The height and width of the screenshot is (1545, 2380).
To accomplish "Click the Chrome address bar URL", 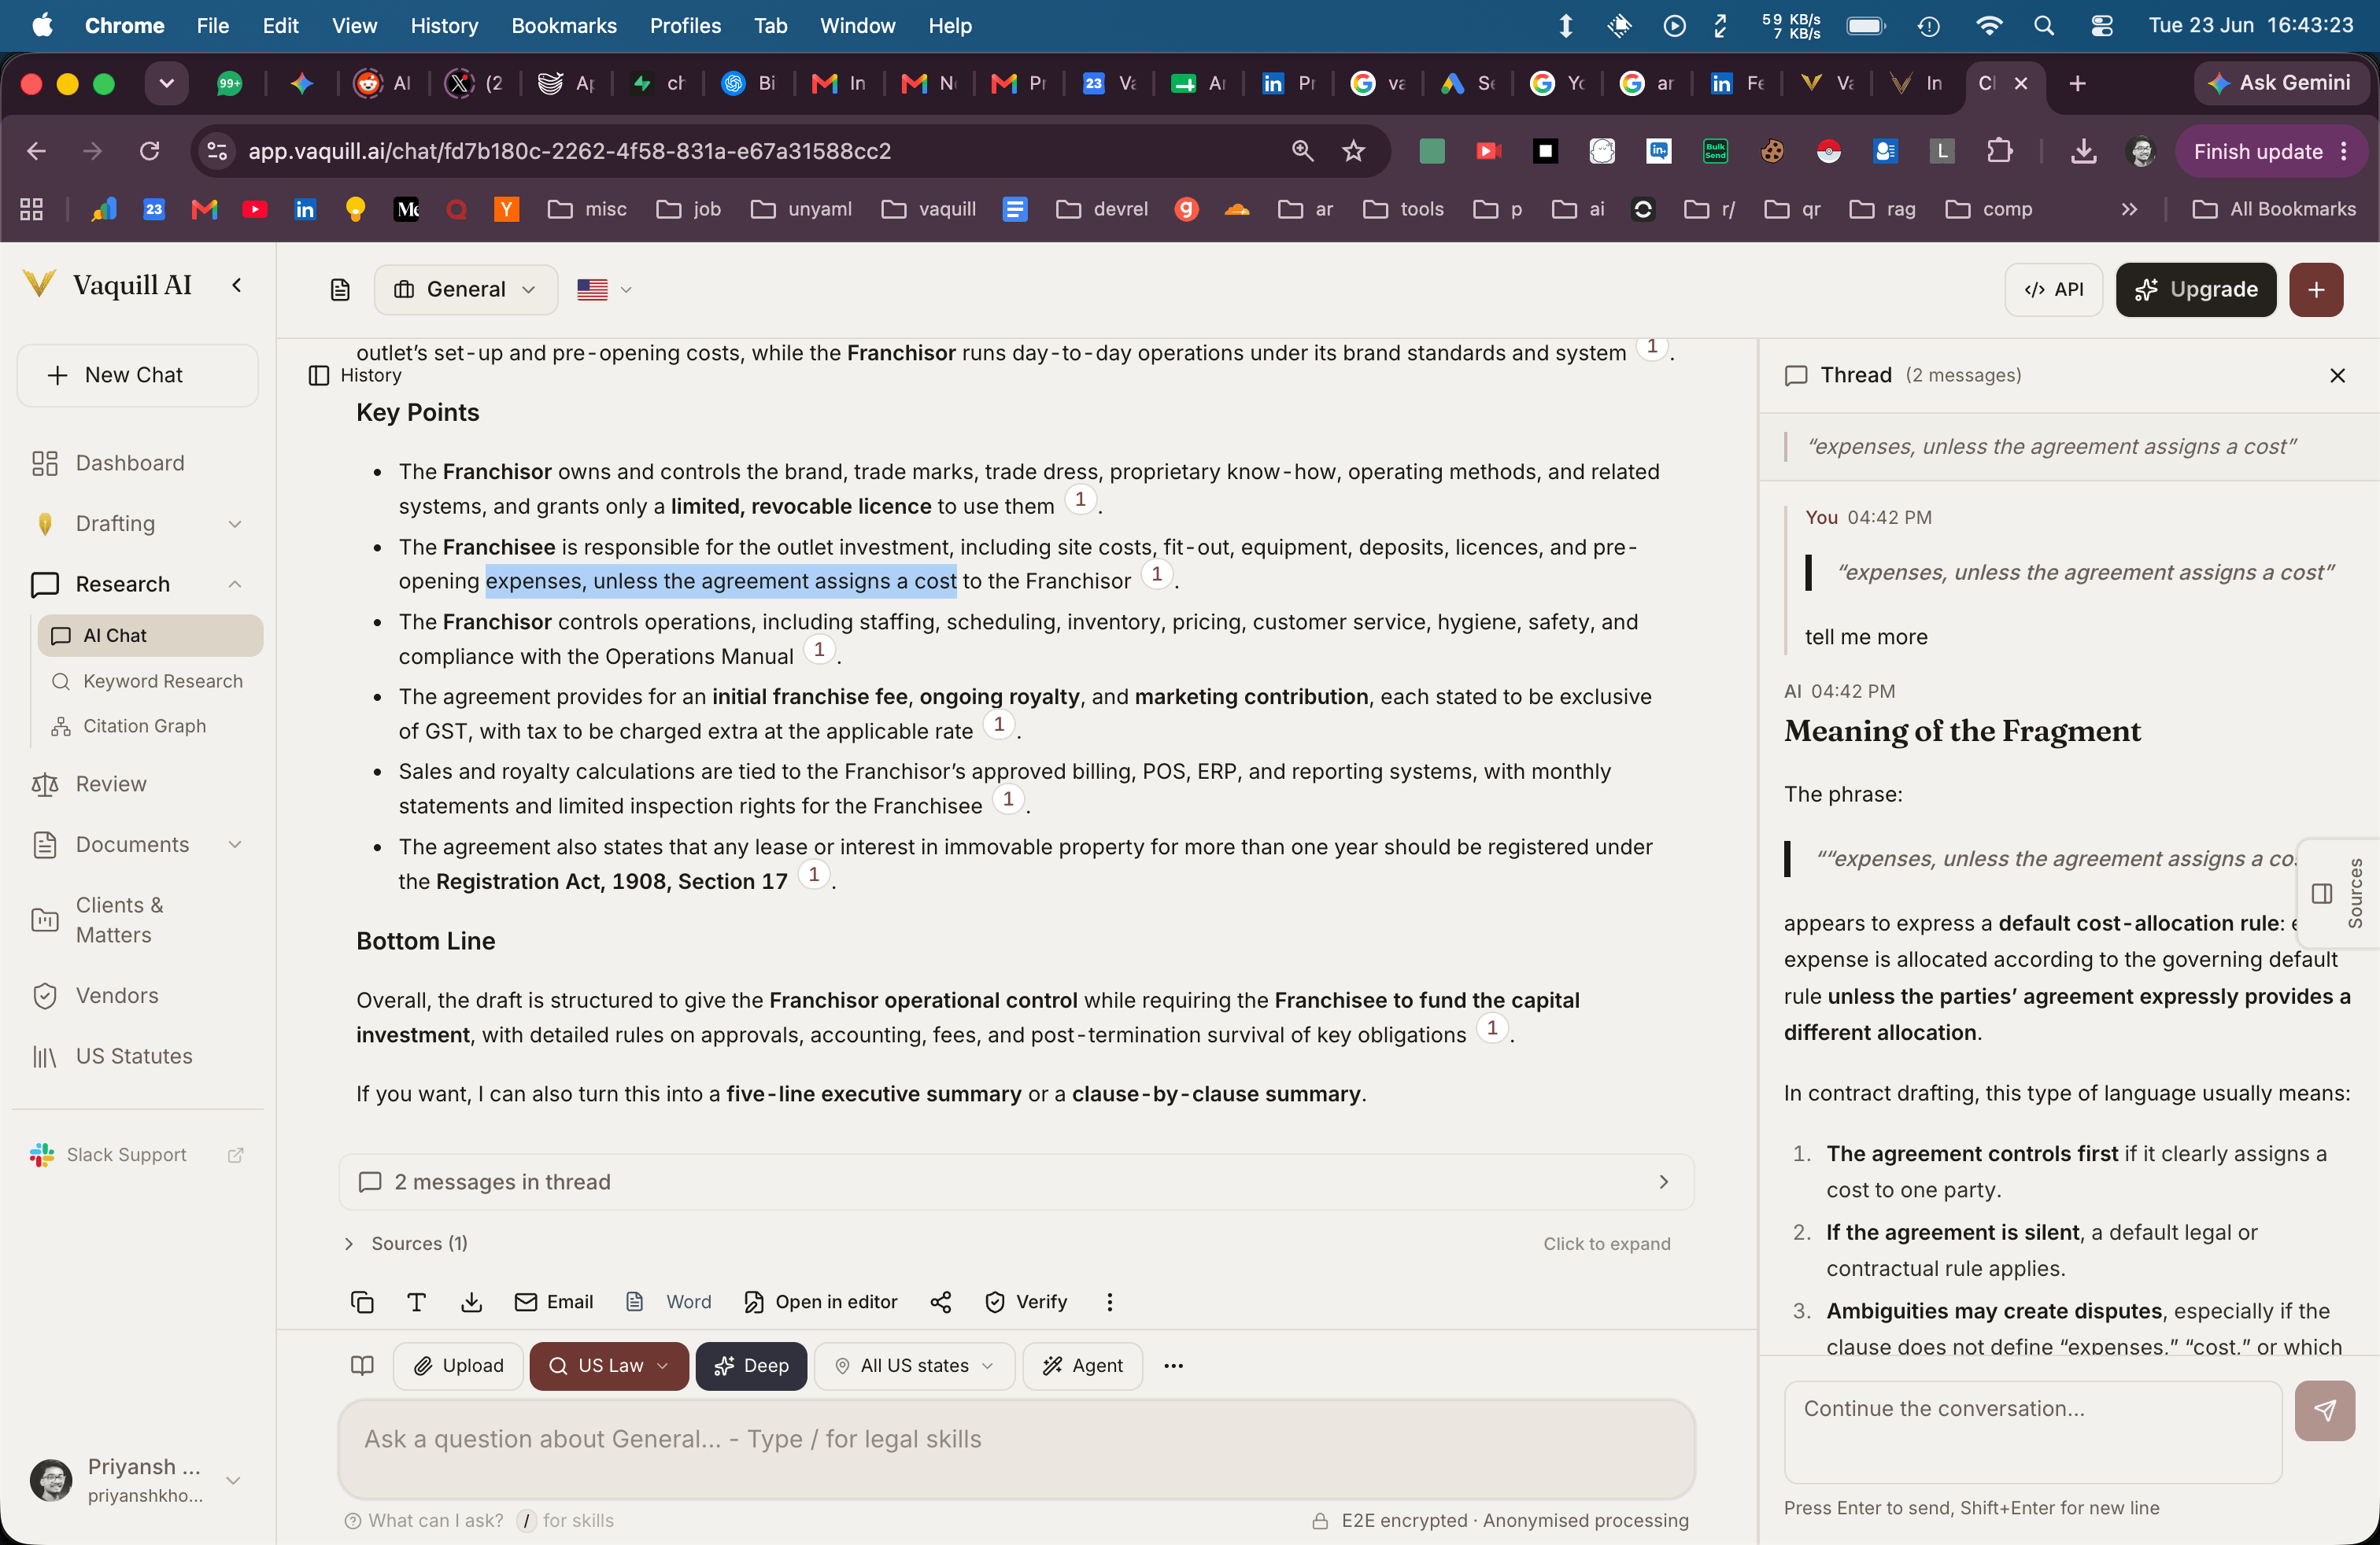I will click(569, 151).
